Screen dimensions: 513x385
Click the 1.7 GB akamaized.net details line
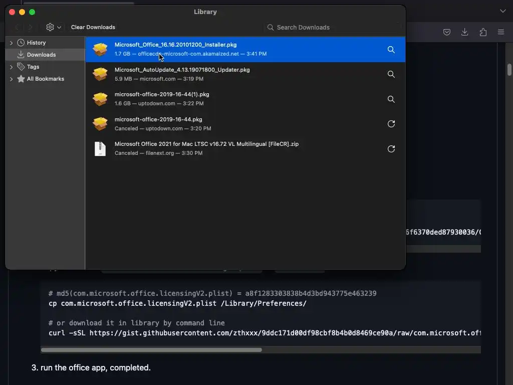[x=190, y=54]
